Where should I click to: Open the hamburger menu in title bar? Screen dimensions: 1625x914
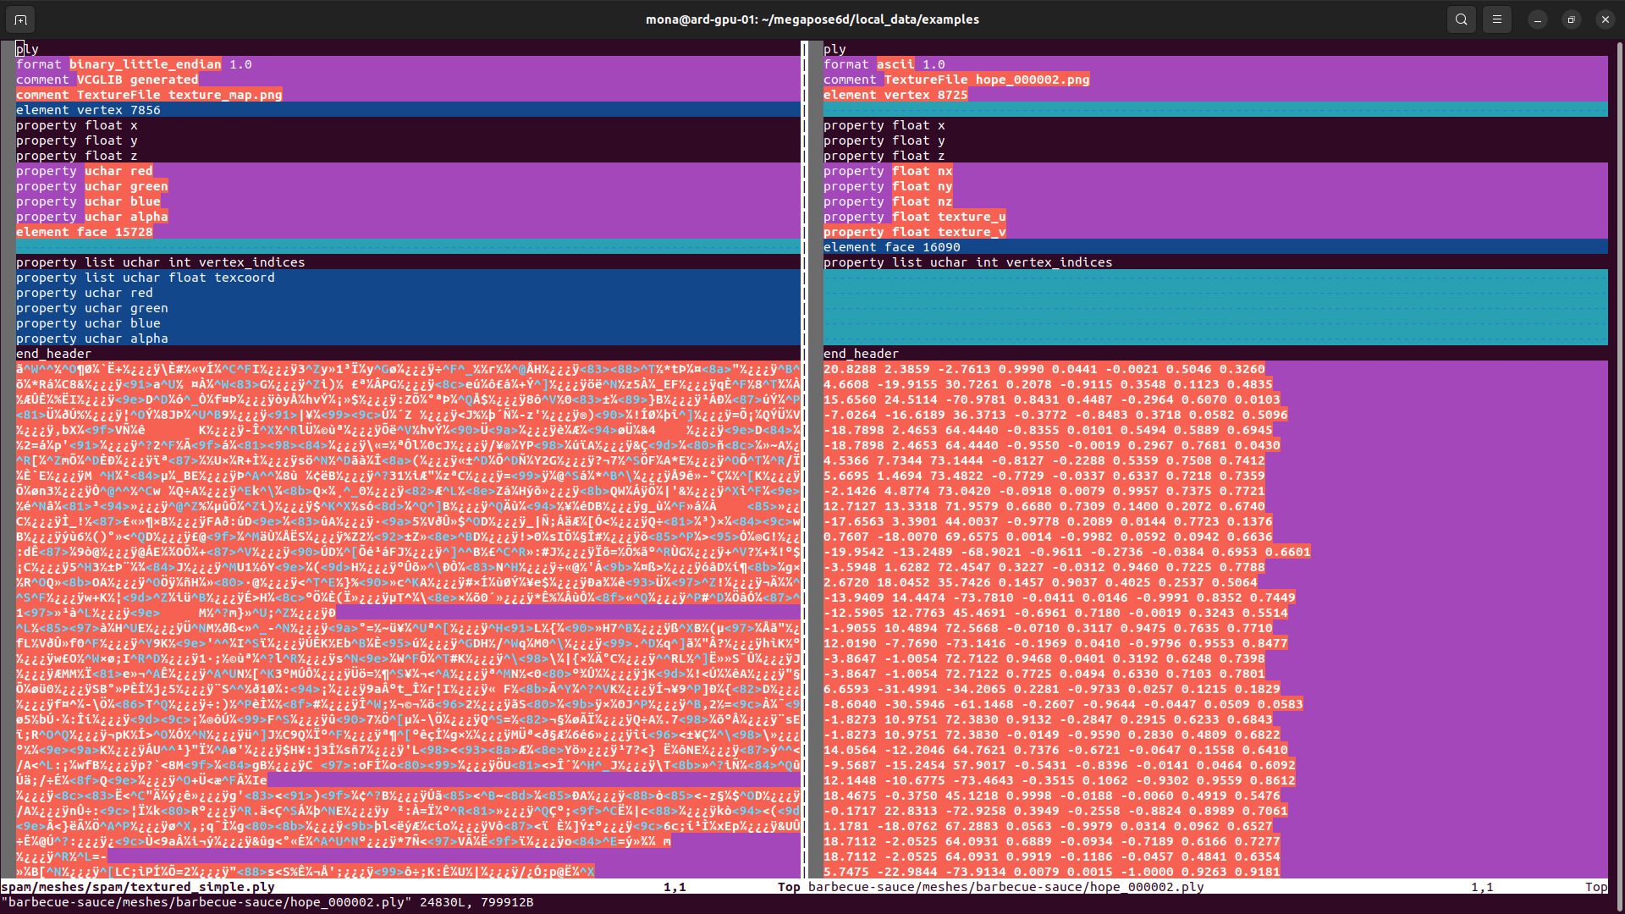[1496, 19]
